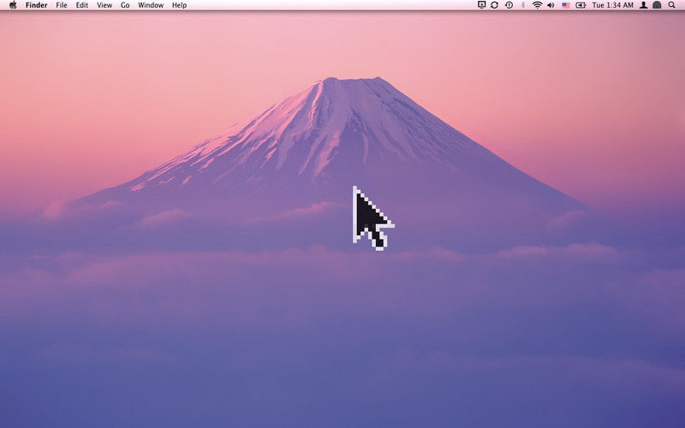This screenshot has height=428, width=685.
Task: Click the dark helmet-shaped menu bar icon
Action: click(x=657, y=5)
